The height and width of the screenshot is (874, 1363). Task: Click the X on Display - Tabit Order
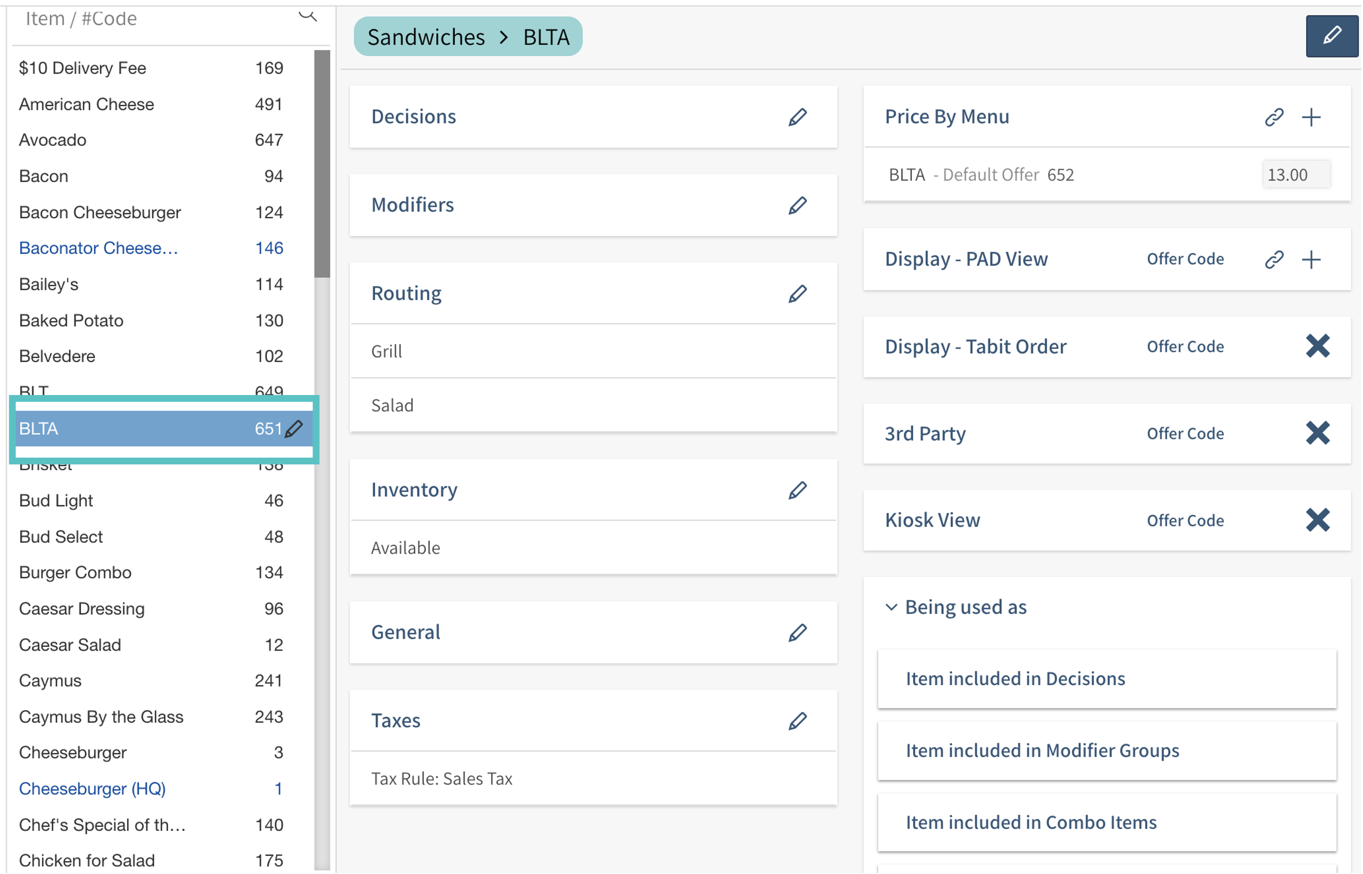click(x=1317, y=346)
